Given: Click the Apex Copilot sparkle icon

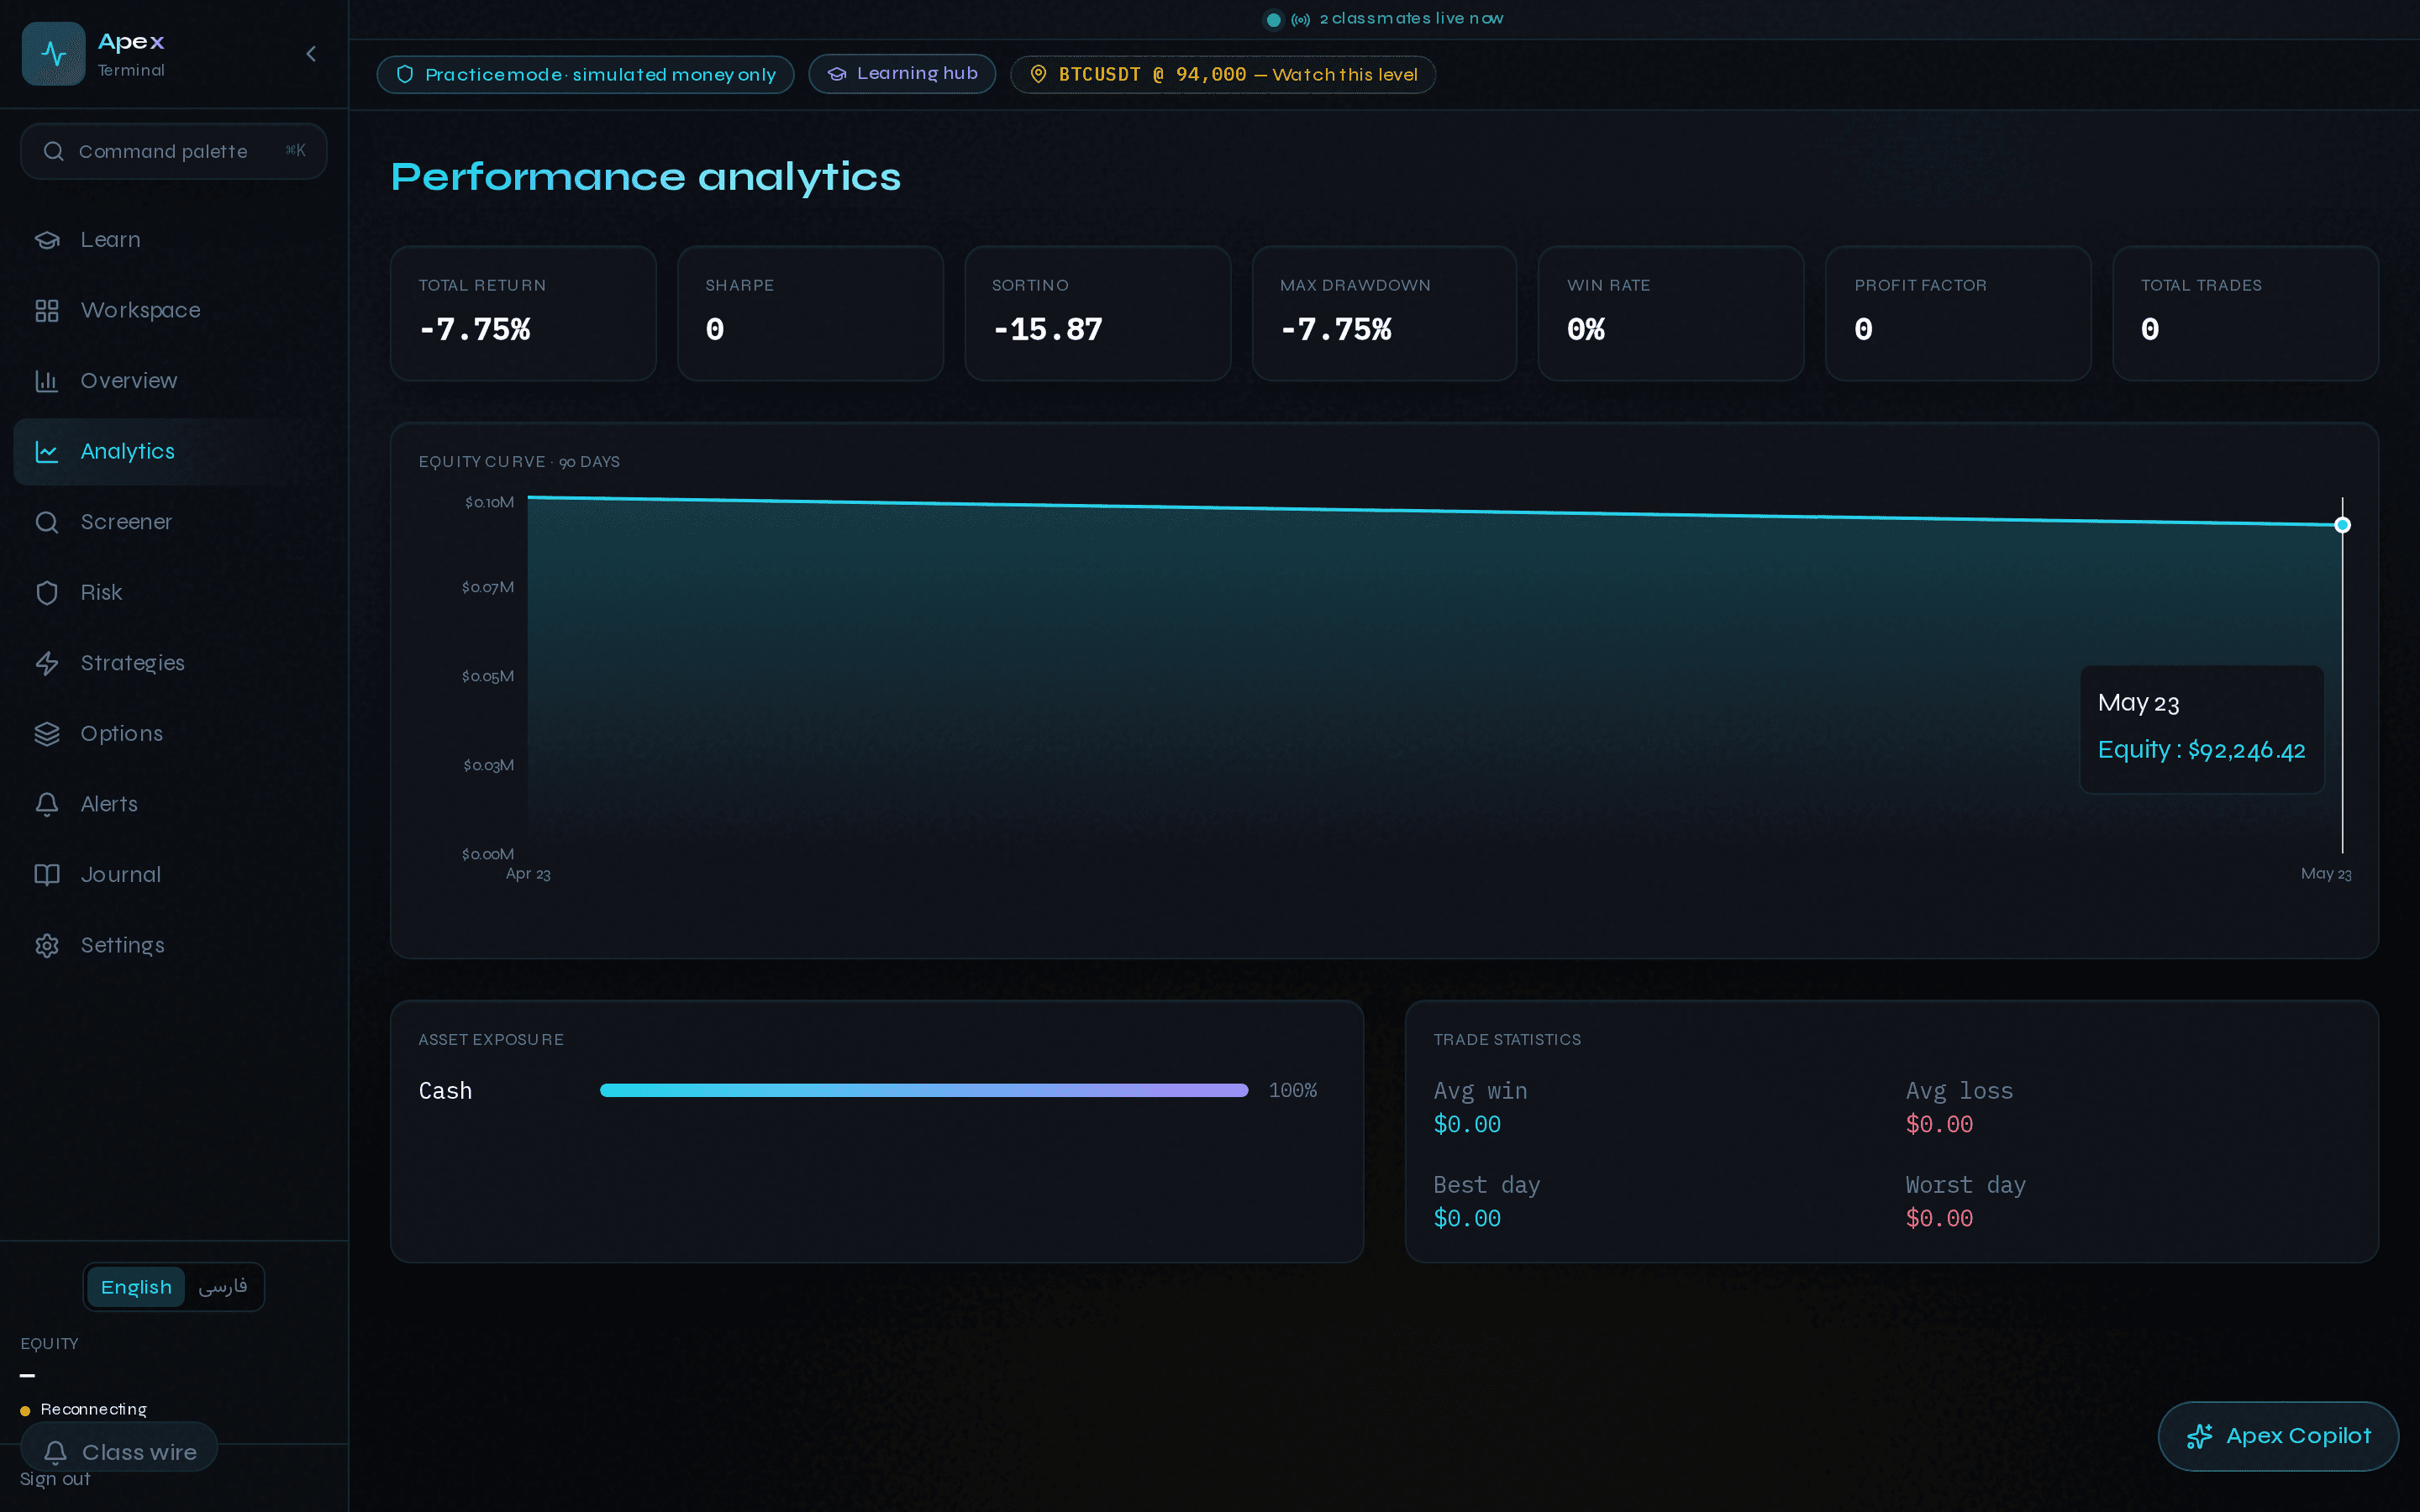Looking at the screenshot, I should pos(2200,1436).
